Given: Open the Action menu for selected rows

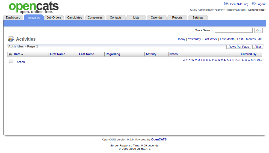Looking at the screenshot, I should pyautogui.click(x=21, y=62).
